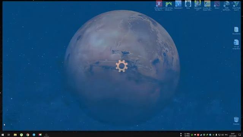Open the Windows Start menu
This screenshot has height=137, width=243.
pyautogui.click(x=3, y=135)
